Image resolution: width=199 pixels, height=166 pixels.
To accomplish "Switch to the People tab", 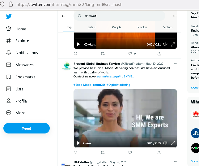I will 116,27.
